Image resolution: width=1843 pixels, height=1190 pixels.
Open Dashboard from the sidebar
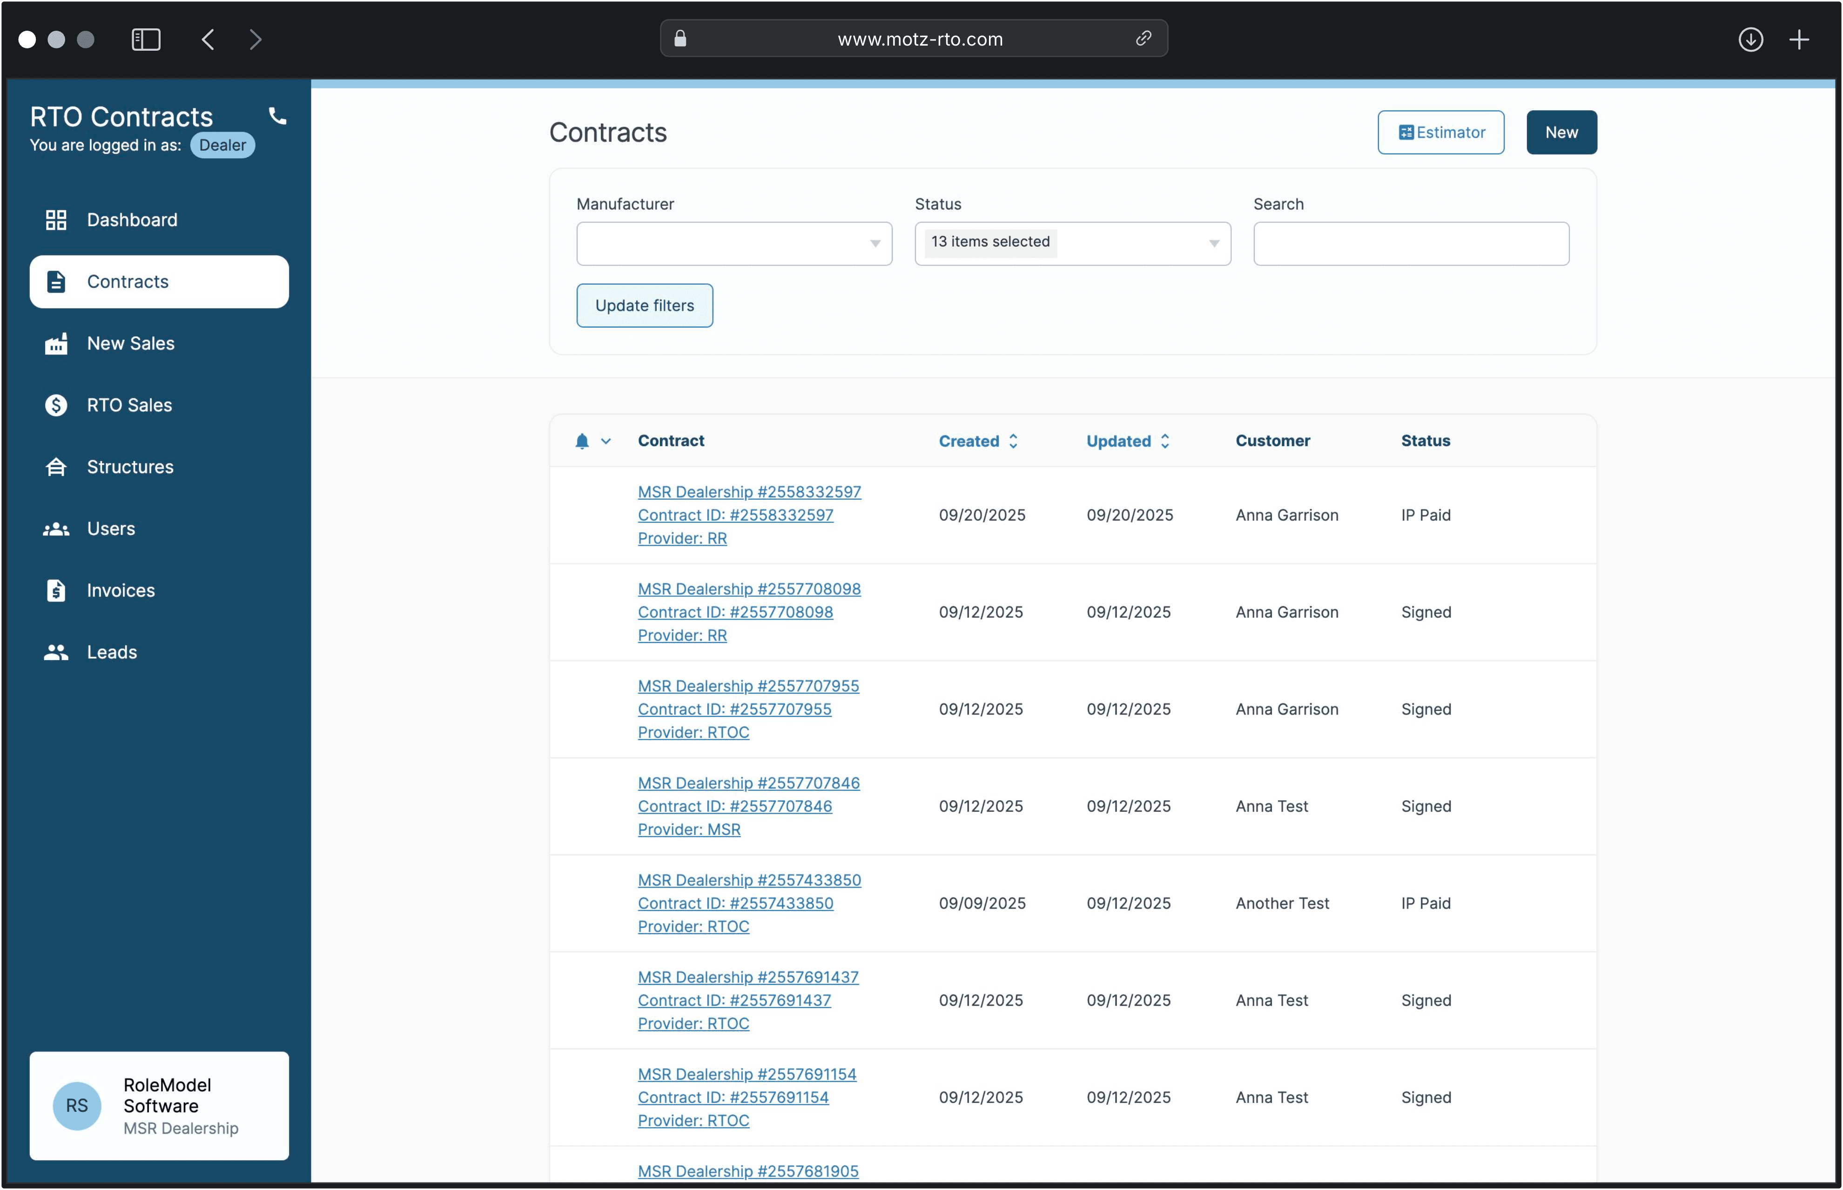click(132, 220)
